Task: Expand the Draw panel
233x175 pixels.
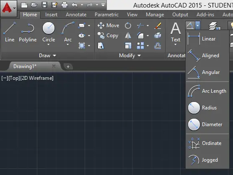Action: [x=47, y=56]
